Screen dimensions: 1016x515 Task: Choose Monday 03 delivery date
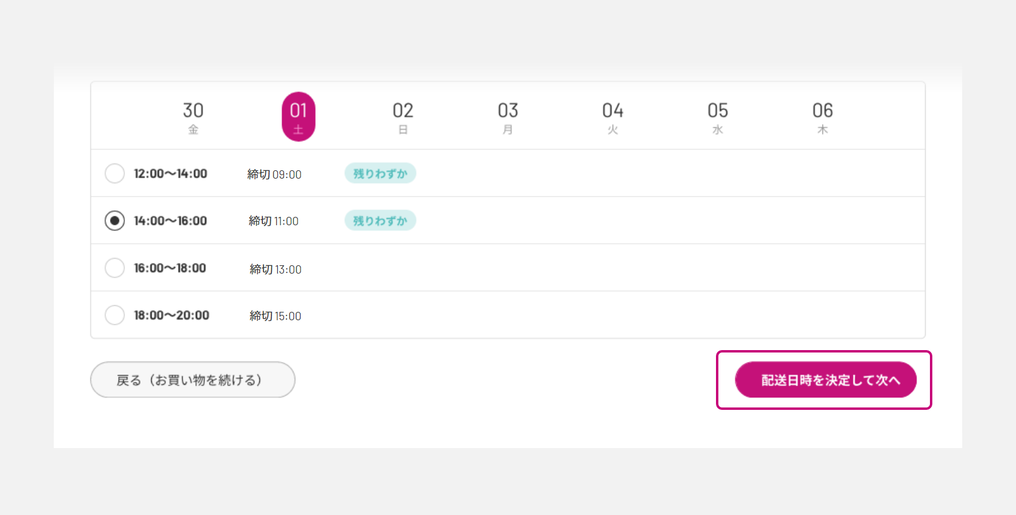[508, 117]
